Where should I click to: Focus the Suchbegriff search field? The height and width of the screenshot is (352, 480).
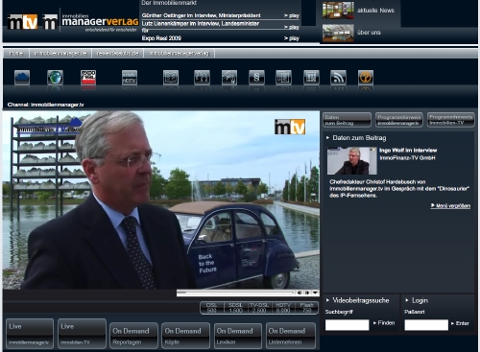(347, 325)
